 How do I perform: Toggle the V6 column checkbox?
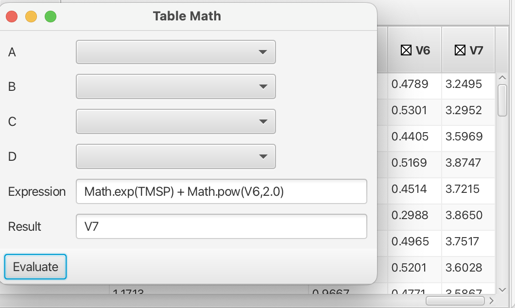pos(406,50)
